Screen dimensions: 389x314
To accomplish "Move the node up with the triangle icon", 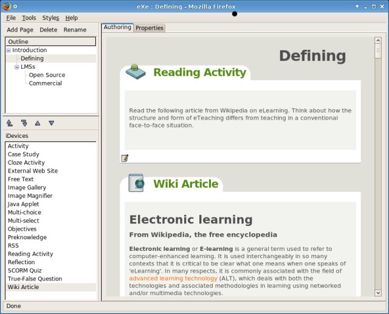I will tap(38, 123).
